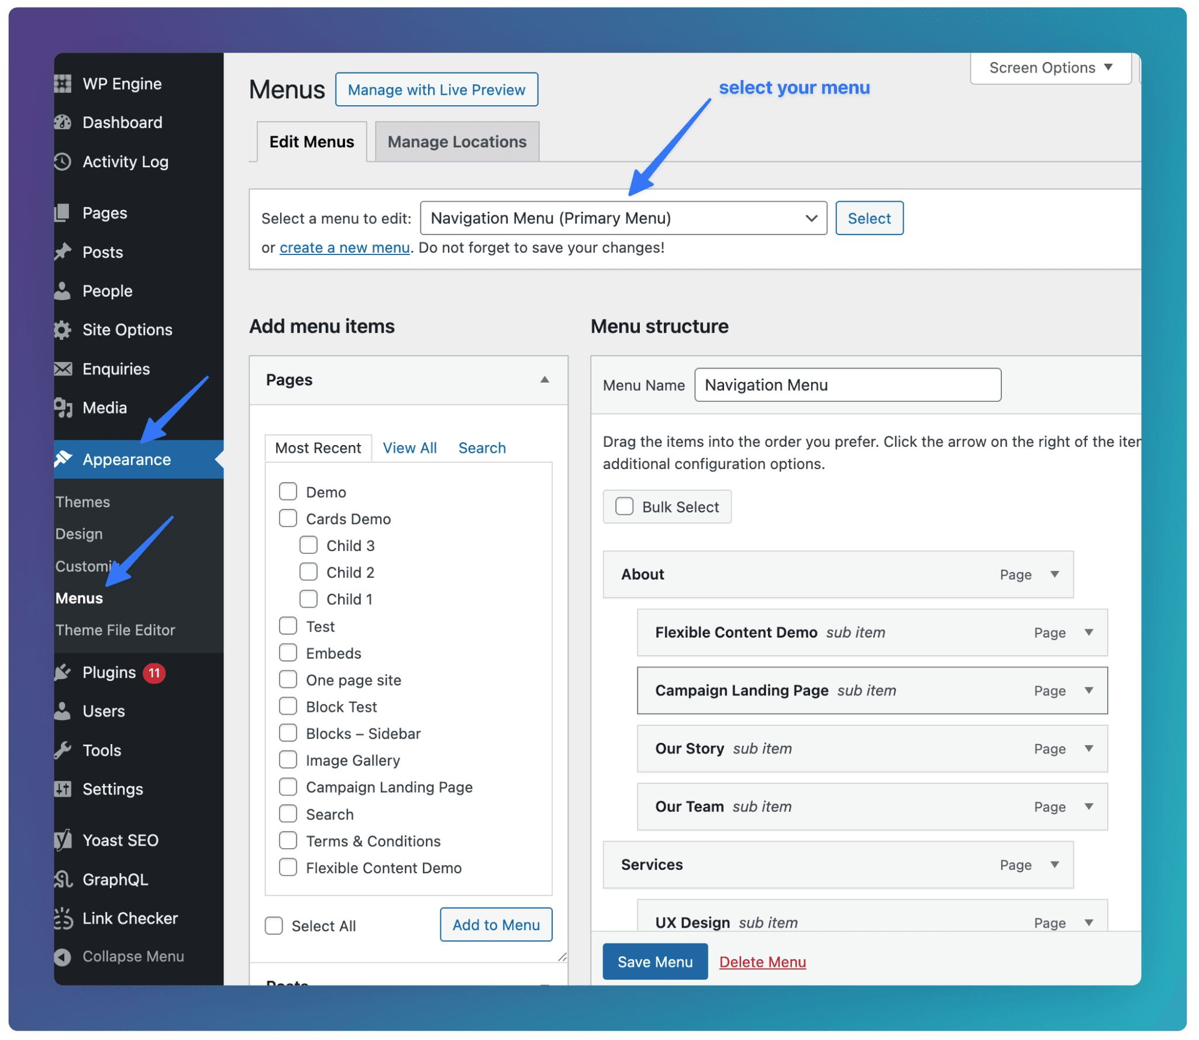Click the Save Menu button
Viewport: 1199px width, 1040px height.
(x=655, y=962)
